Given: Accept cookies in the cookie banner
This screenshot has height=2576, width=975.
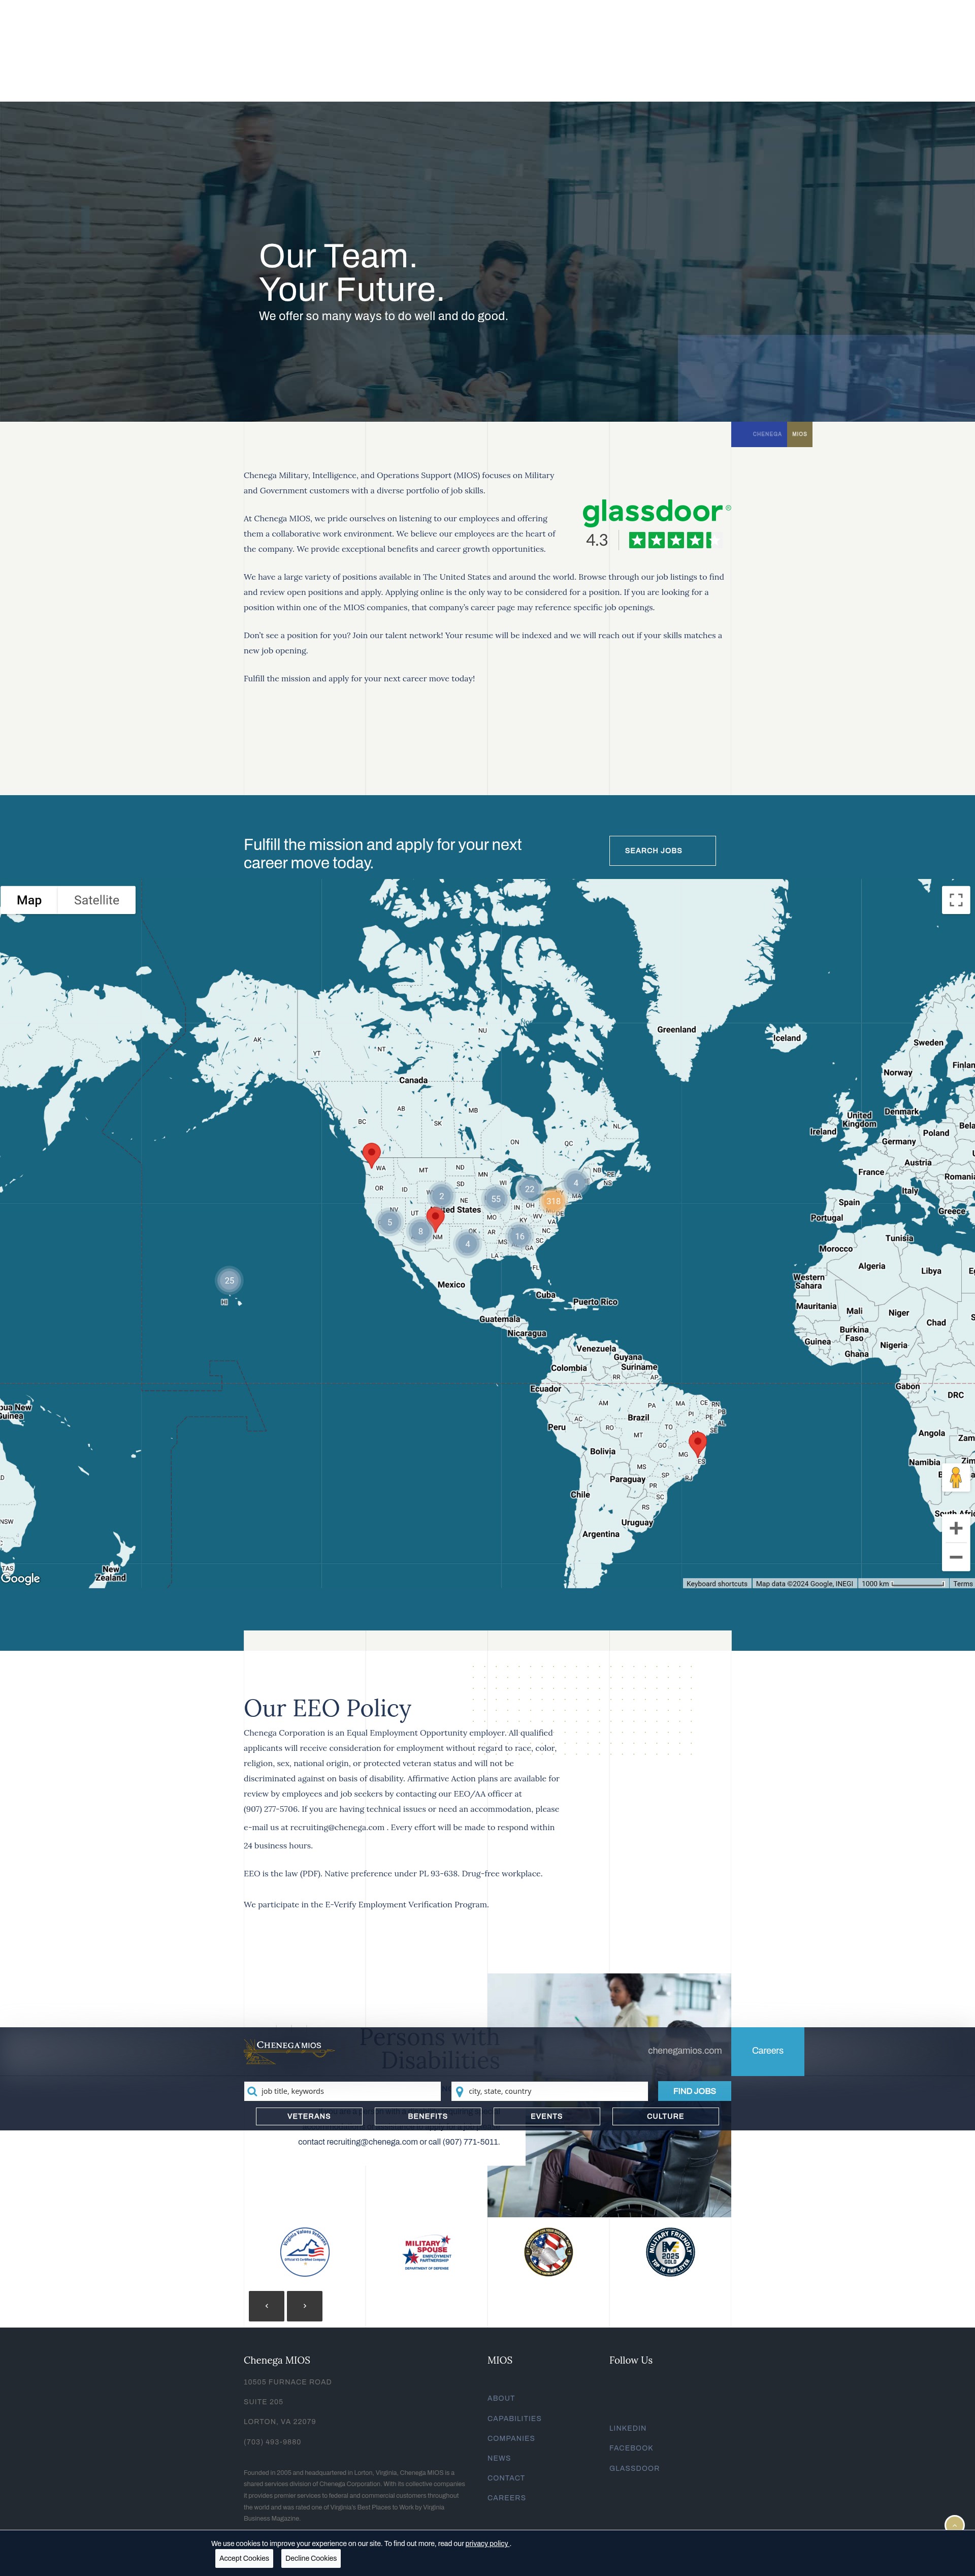Looking at the screenshot, I should (x=244, y=2558).
